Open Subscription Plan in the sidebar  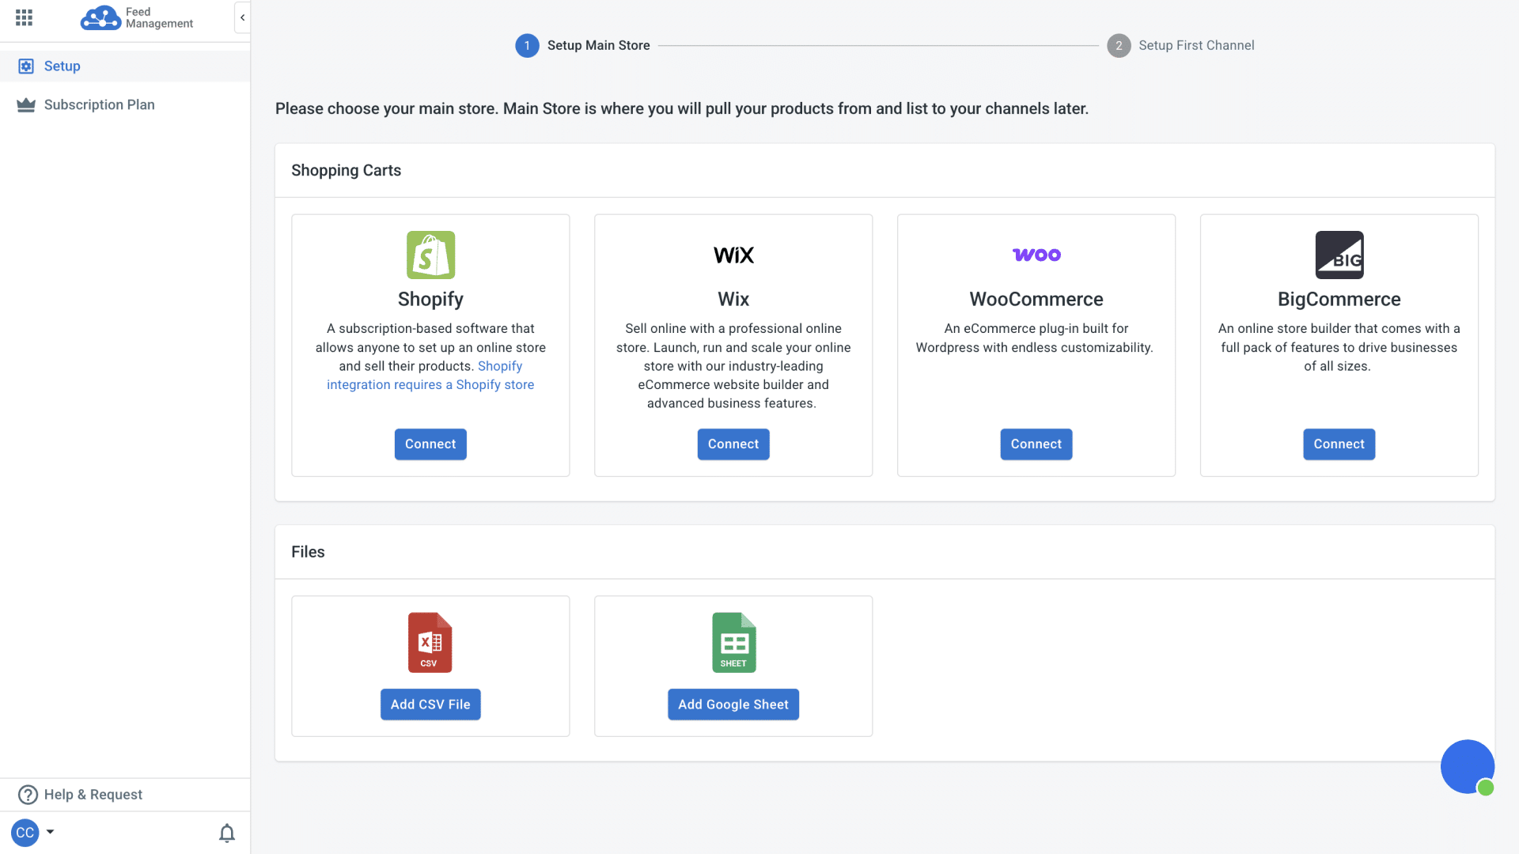[125, 105]
